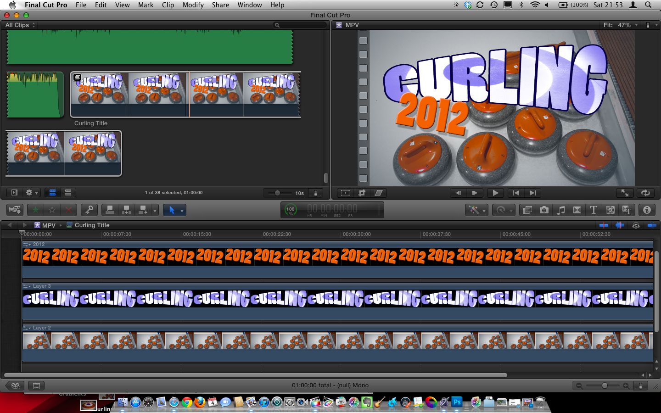Open the enhancements magic wand menu
Viewport: 661px width, 413px height.
click(476, 210)
